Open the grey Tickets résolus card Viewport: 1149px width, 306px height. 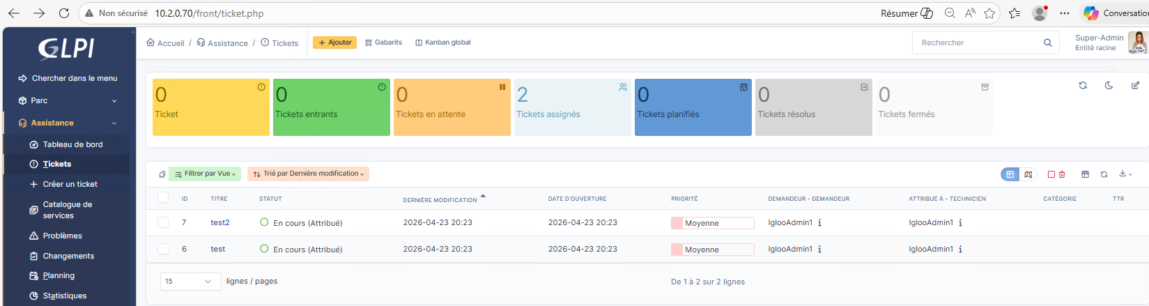tap(813, 107)
